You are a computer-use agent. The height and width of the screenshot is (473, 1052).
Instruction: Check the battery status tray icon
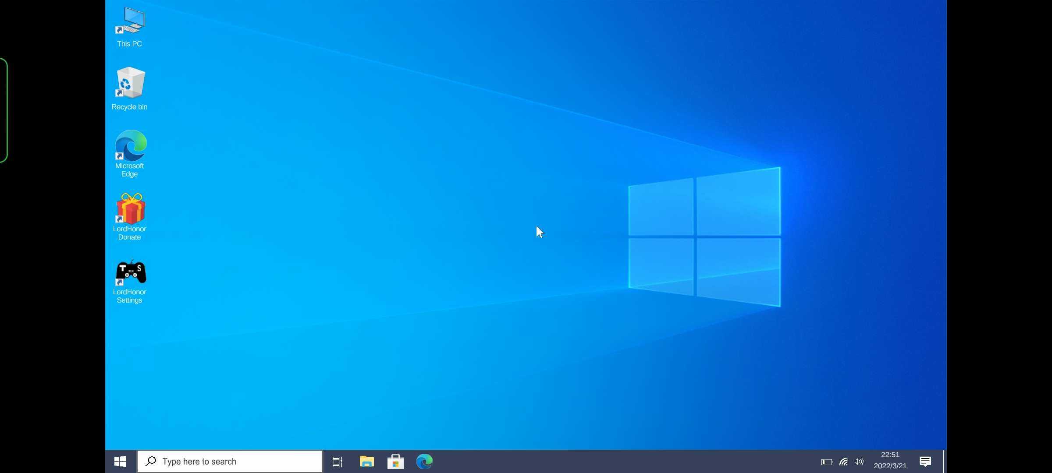[827, 462]
